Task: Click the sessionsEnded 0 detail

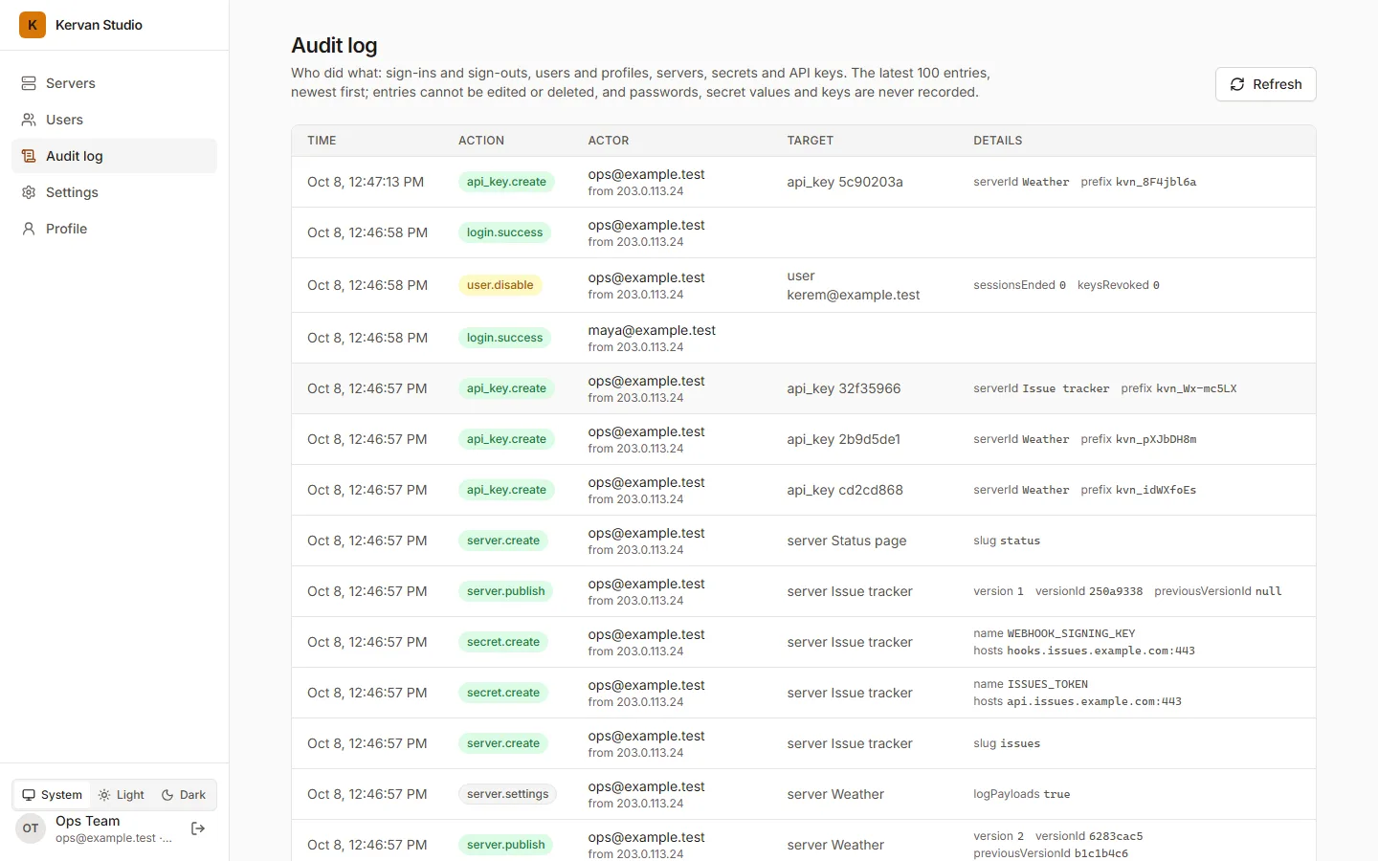Action: (x=1019, y=285)
